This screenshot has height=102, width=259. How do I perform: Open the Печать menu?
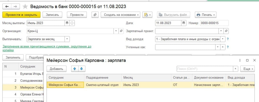206,15
